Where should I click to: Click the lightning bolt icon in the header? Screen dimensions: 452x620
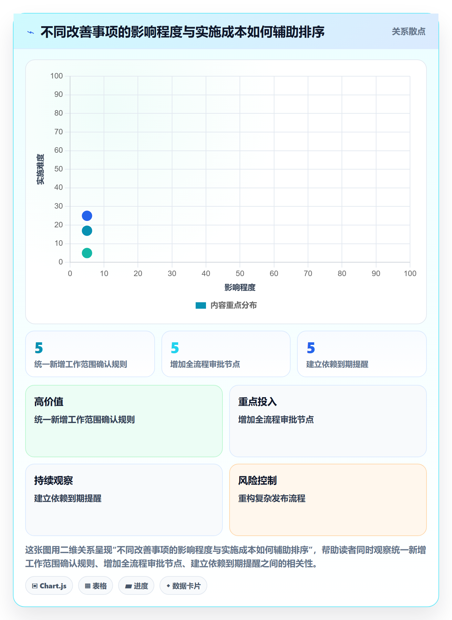pyautogui.click(x=31, y=32)
